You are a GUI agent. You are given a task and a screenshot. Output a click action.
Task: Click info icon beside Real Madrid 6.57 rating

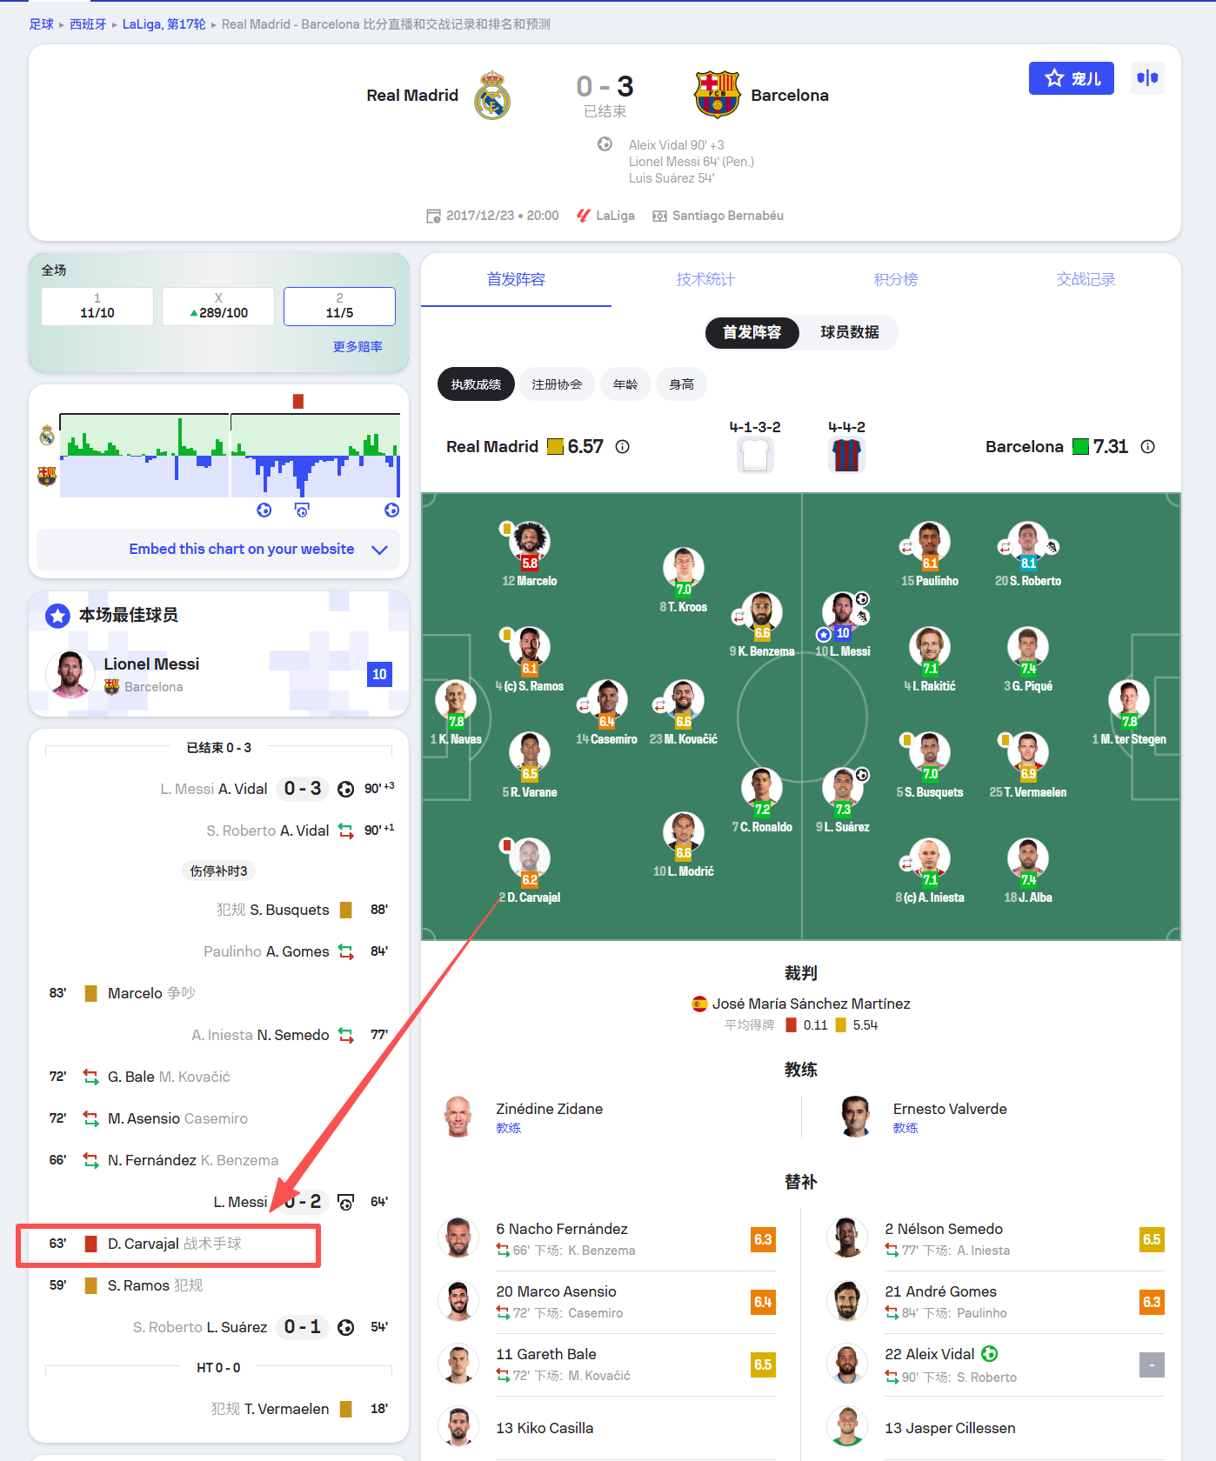[623, 447]
